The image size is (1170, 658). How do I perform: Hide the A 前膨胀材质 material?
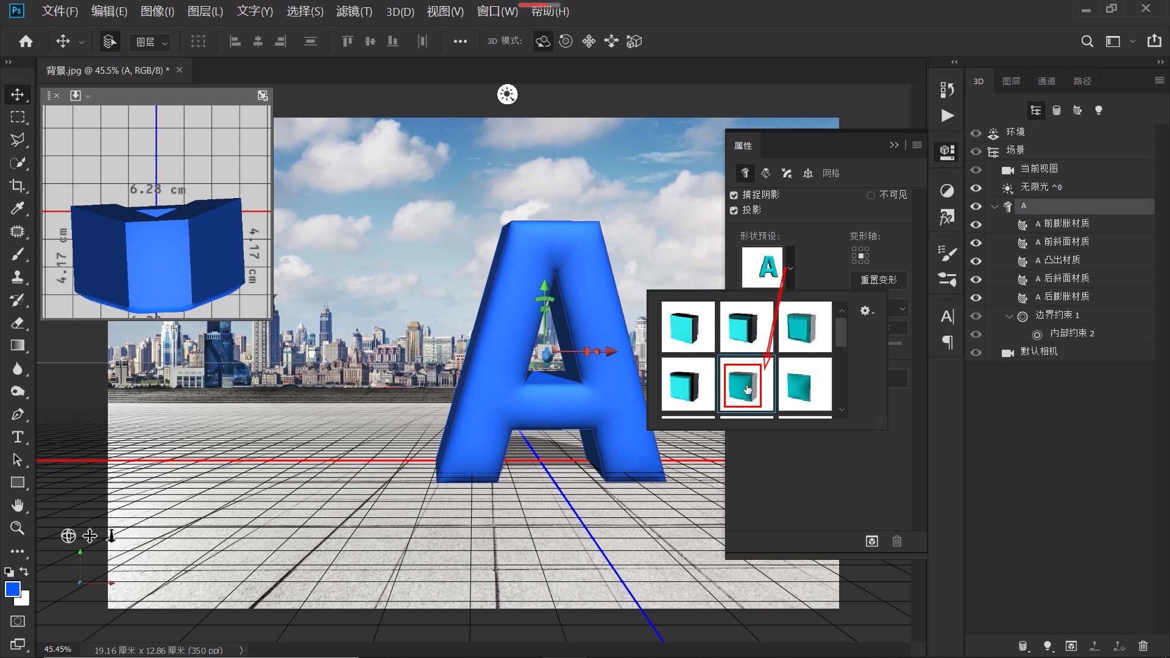coord(976,224)
